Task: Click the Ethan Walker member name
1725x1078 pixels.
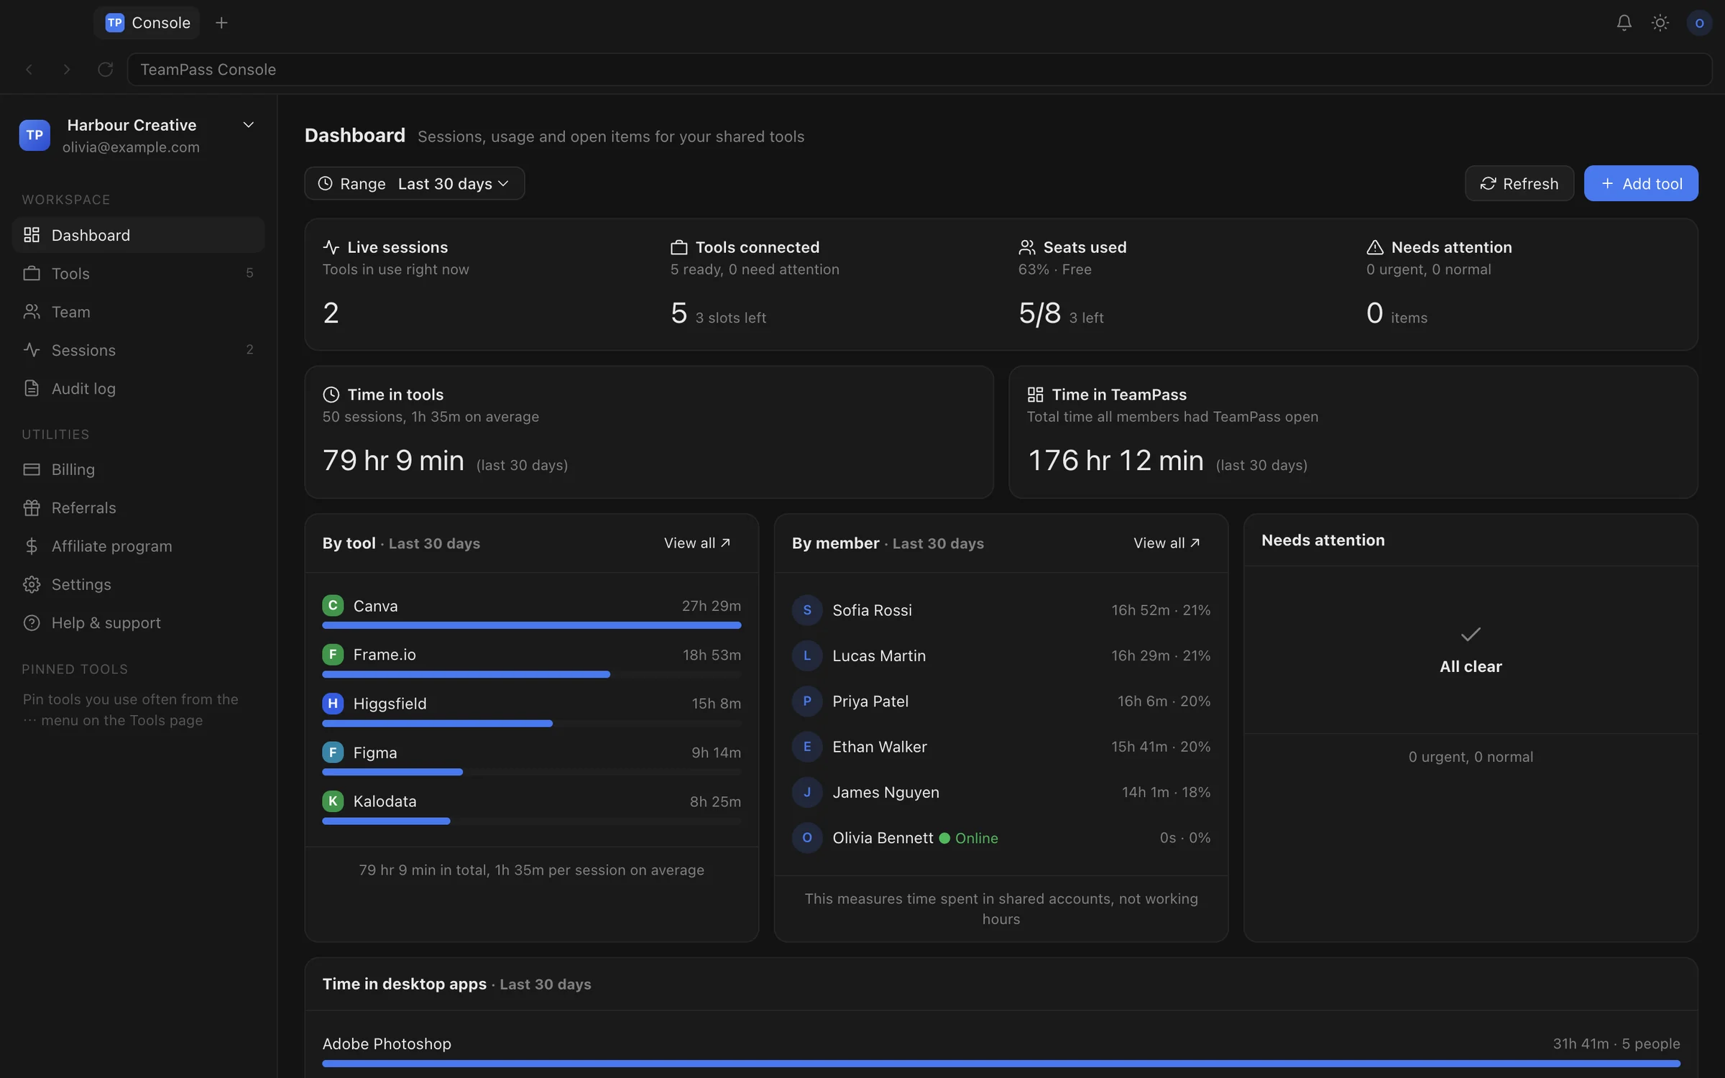Action: (x=880, y=747)
